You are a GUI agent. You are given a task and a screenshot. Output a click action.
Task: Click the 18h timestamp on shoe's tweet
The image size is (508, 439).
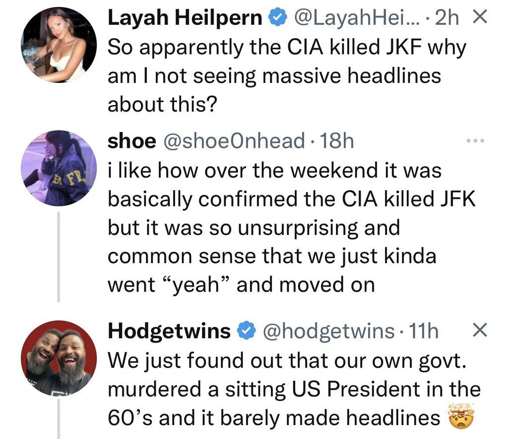(x=337, y=142)
